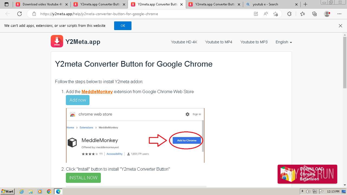Close the 'youtub e - Search' tab
The width and height of the screenshot is (347, 195).
(296, 4)
